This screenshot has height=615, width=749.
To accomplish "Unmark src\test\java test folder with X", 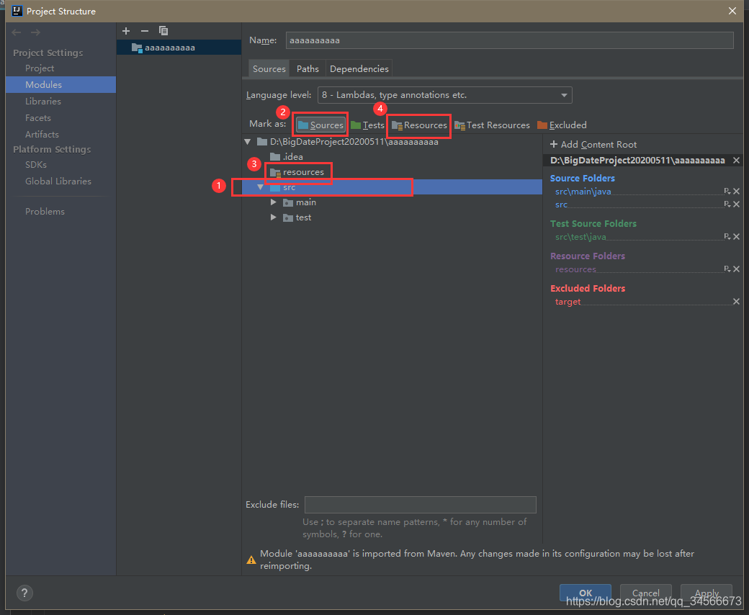I will tap(737, 237).
